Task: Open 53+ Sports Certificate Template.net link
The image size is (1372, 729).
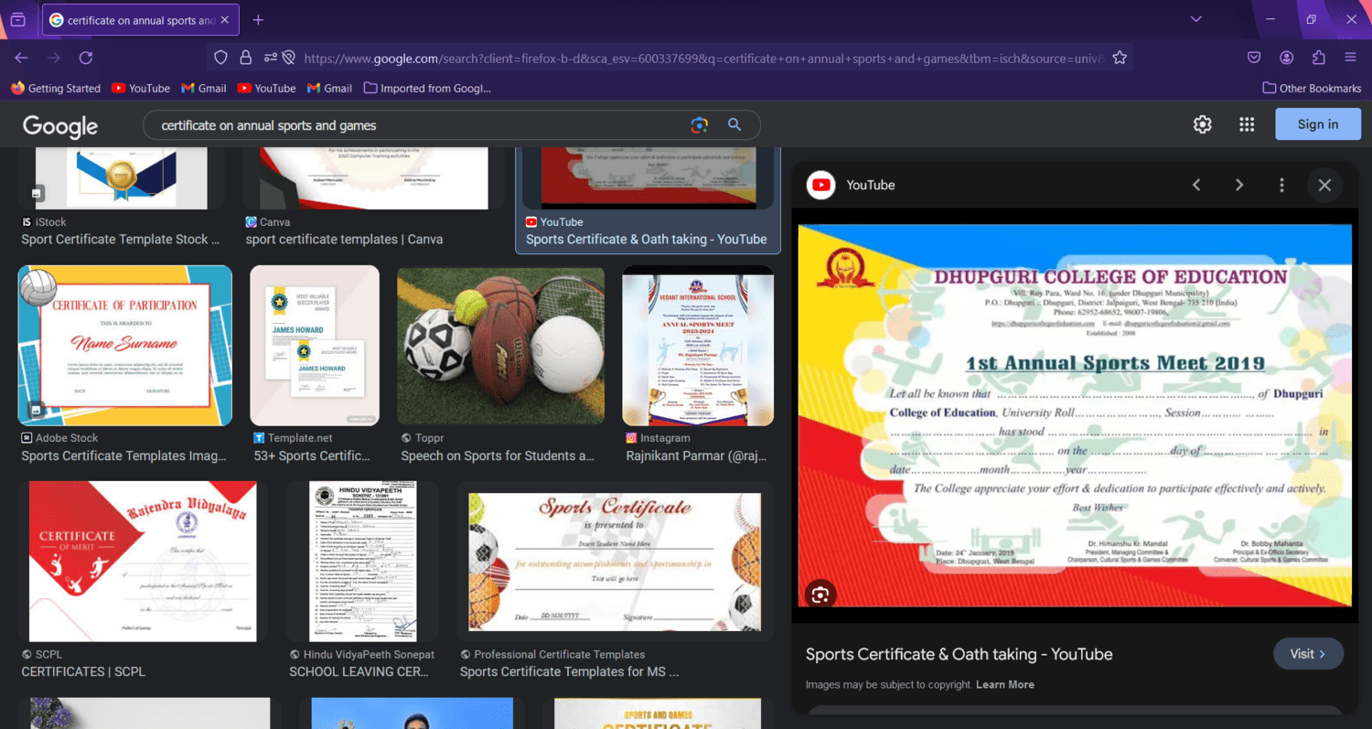Action: point(312,456)
